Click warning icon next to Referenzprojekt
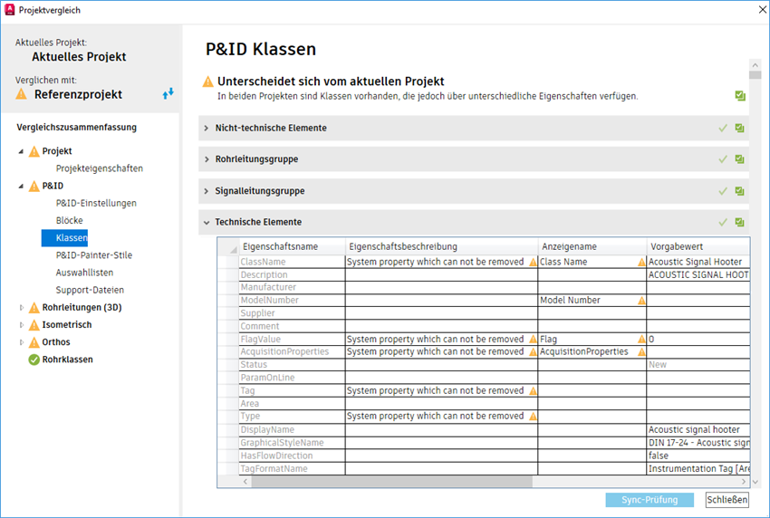The height and width of the screenshot is (518, 770). [x=22, y=94]
